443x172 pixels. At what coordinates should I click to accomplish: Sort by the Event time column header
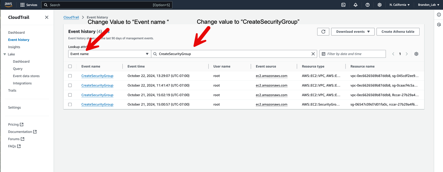[x=136, y=66]
